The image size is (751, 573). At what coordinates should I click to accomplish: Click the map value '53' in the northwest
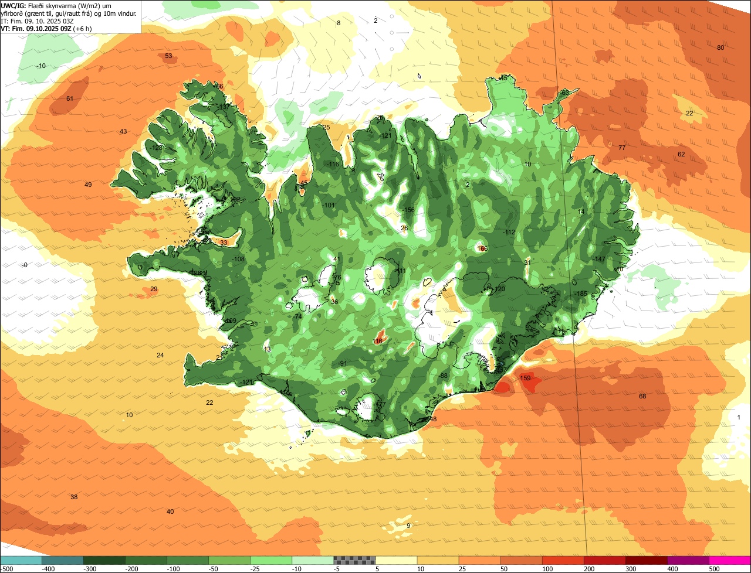pyautogui.click(x=168, y=56)
